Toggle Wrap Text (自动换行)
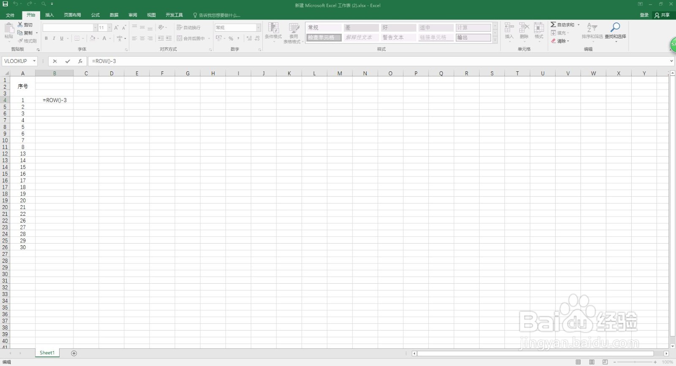The image size is (676, 366). coord(188,27)
